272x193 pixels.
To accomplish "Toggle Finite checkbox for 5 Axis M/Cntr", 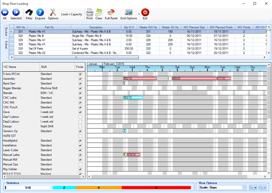I will click(x=80, y=74).
